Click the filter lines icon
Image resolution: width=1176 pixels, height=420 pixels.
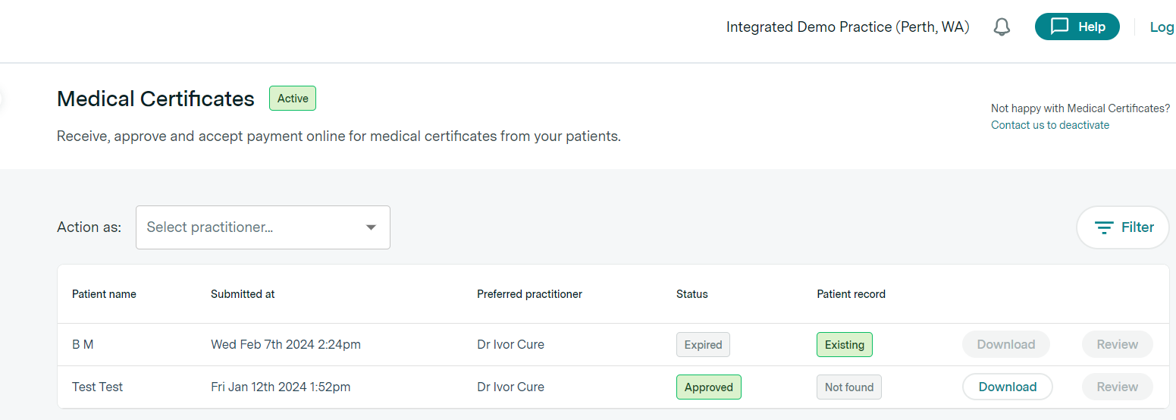pos(1104,227)
